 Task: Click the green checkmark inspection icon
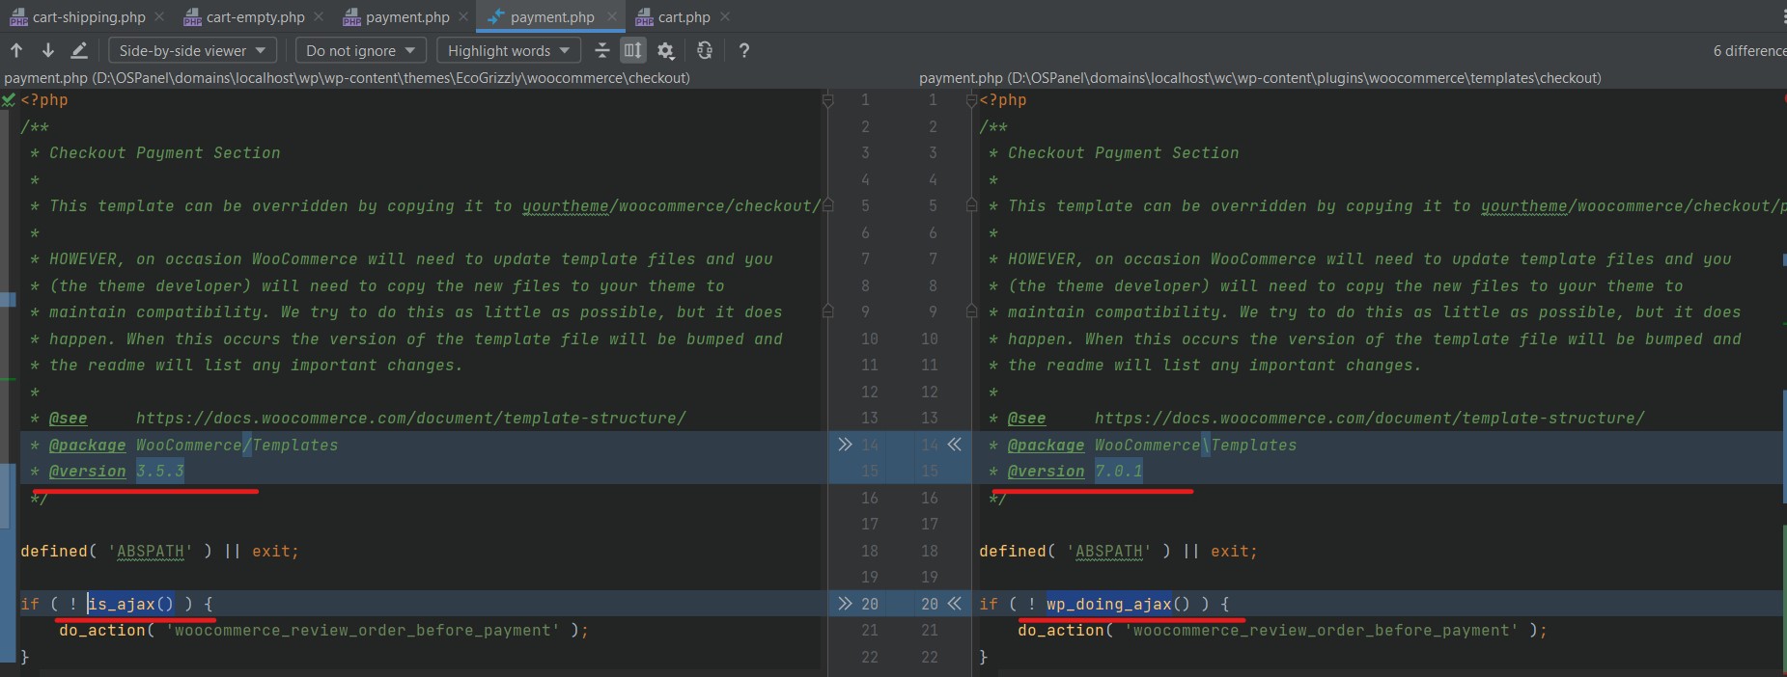9,99
